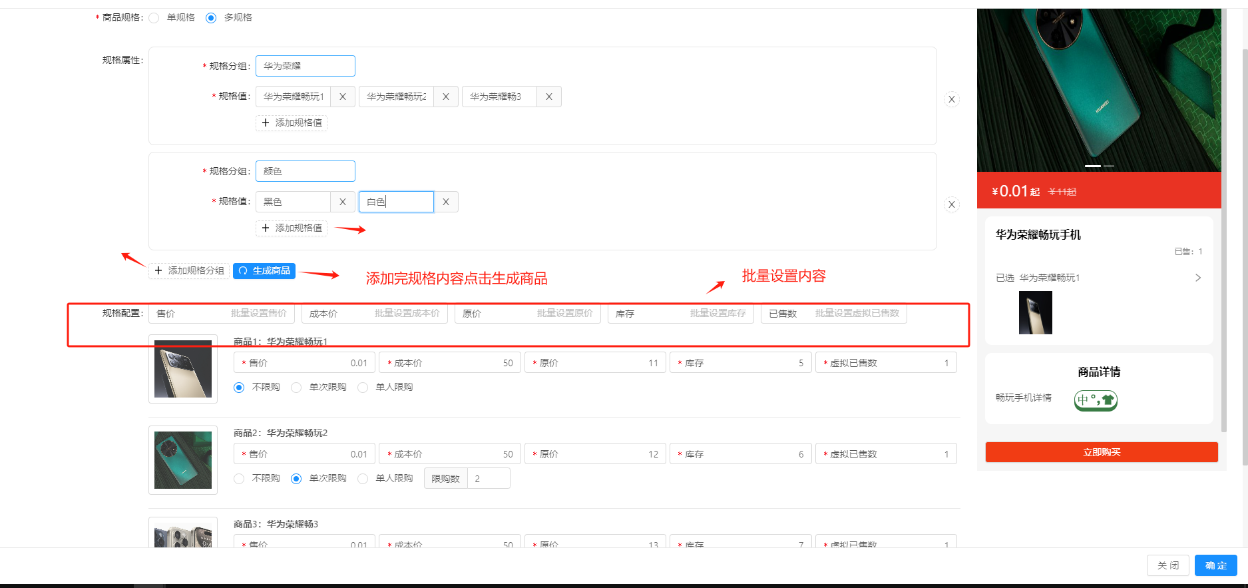Click the second carousel indicator dot
This screenshot has height=588, width=1248.
(x=1109, y=166)
